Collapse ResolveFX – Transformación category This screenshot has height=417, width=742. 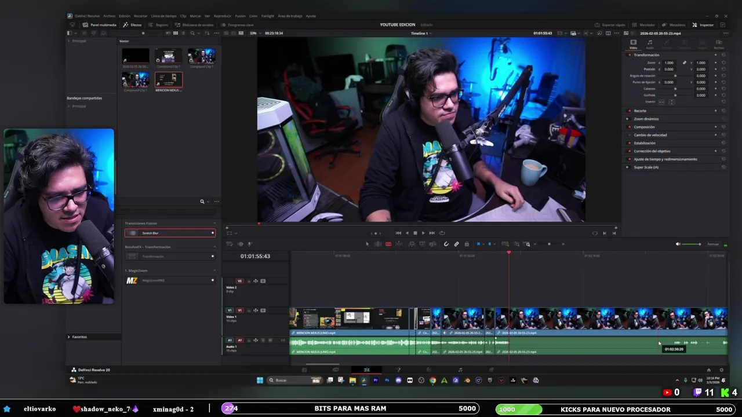point(214,247)
